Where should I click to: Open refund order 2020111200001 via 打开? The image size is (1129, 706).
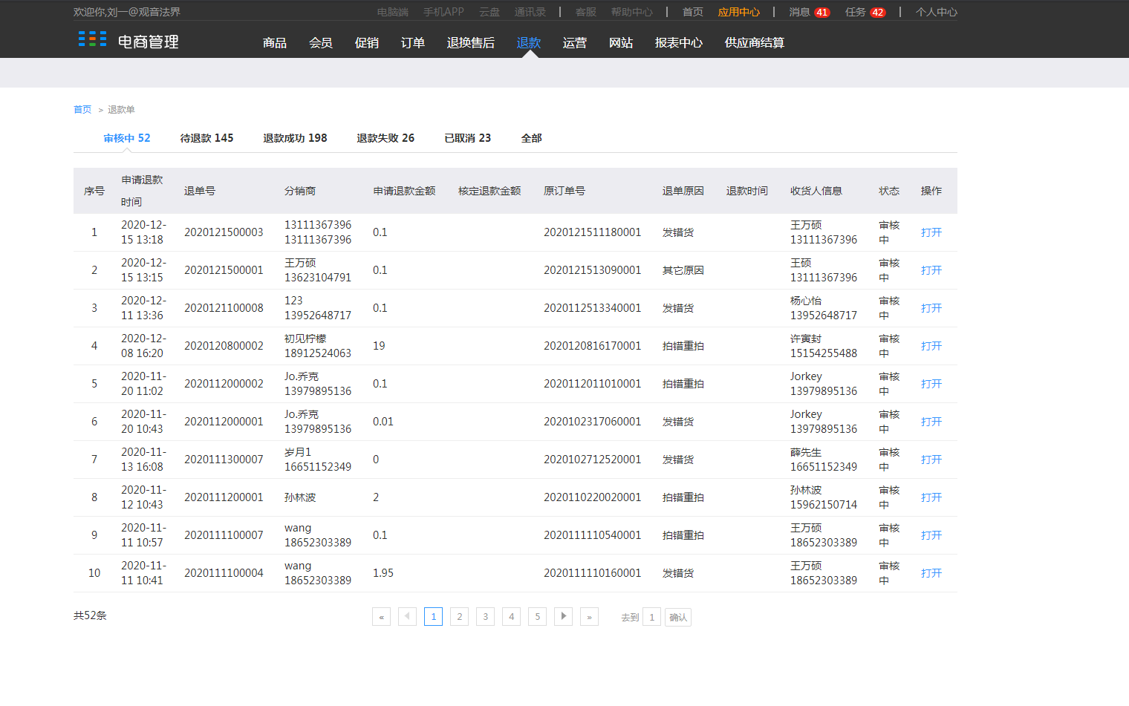pyautogui.click(x=931, y=497)
